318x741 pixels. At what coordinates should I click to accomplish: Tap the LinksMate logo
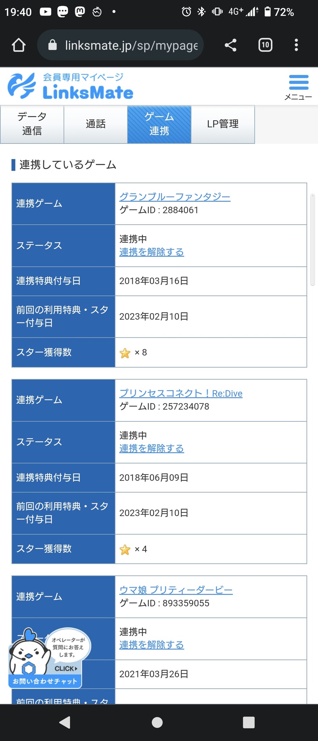[x=71, y=87]
